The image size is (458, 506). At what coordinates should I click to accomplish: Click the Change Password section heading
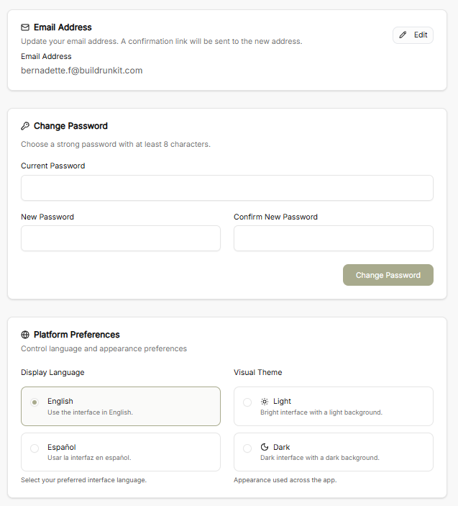tap(70, 126)
